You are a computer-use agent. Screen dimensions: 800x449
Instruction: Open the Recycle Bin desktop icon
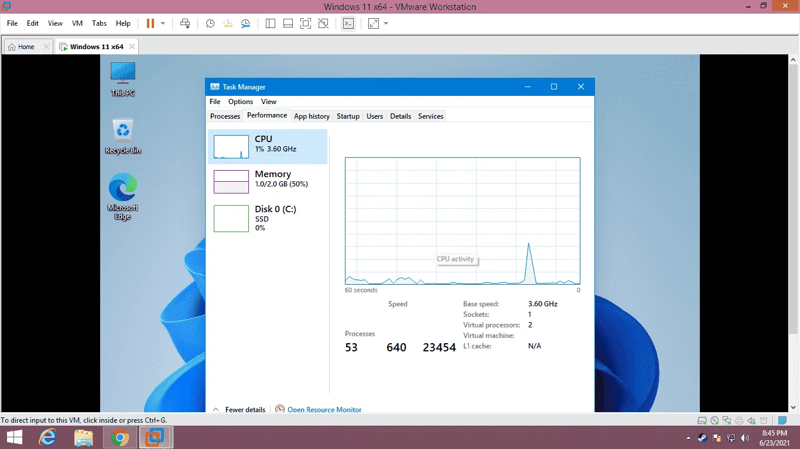(123, 136)
